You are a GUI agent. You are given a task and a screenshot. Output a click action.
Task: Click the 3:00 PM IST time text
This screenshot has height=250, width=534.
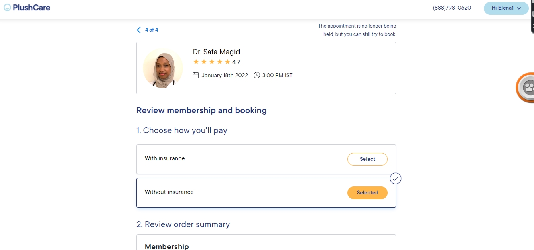point(277,75)
